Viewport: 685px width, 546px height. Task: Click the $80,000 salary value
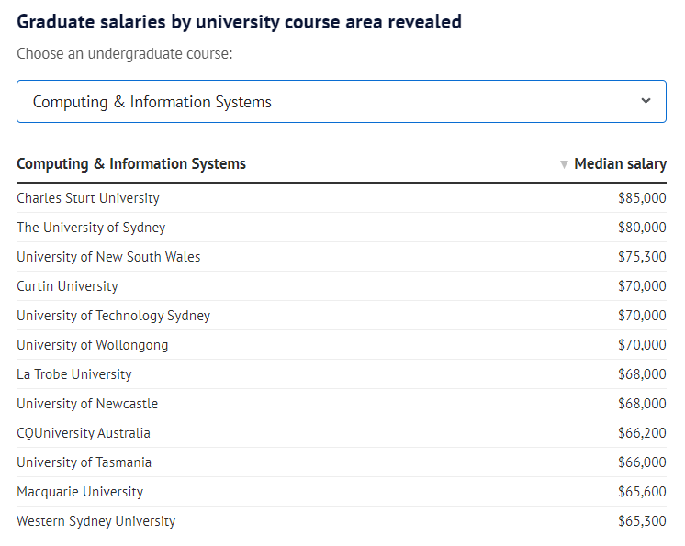(642, 227)
